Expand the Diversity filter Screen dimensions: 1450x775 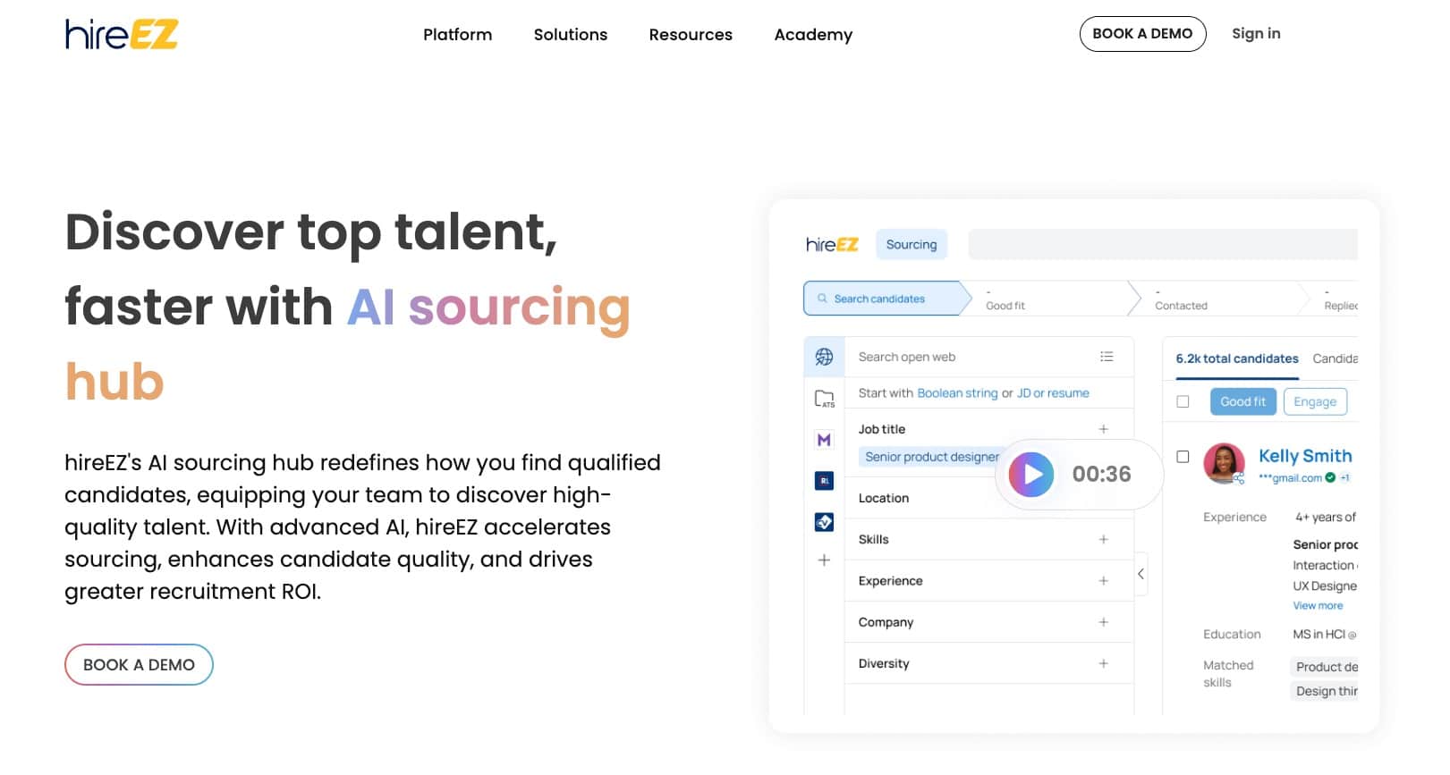(1103, 663)
